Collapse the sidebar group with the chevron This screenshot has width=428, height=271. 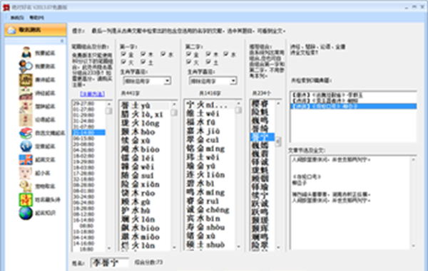pyautogui.click(x=62, y=41)
